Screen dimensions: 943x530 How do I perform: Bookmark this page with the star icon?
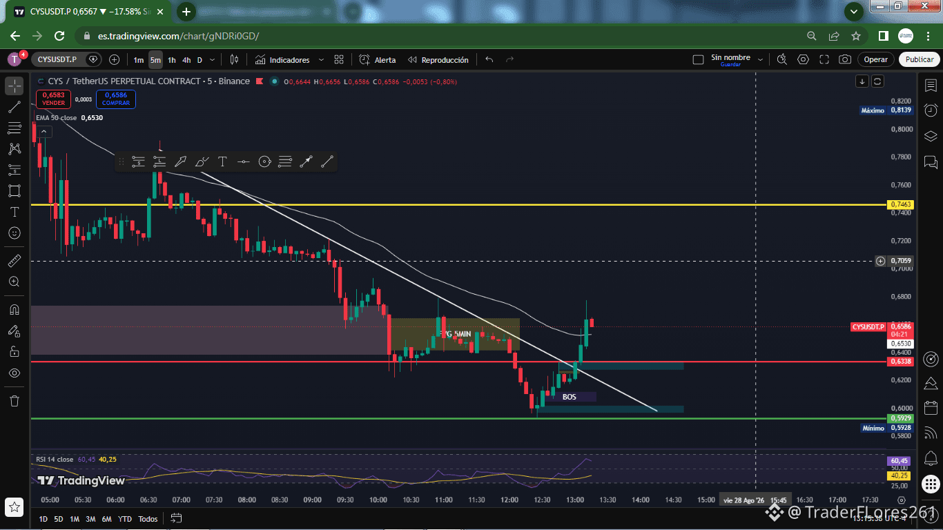click(856, 36)
